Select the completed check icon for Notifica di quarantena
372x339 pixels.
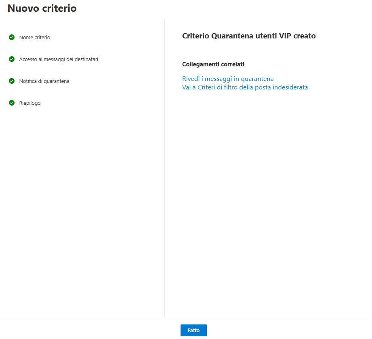coord(12,81)
